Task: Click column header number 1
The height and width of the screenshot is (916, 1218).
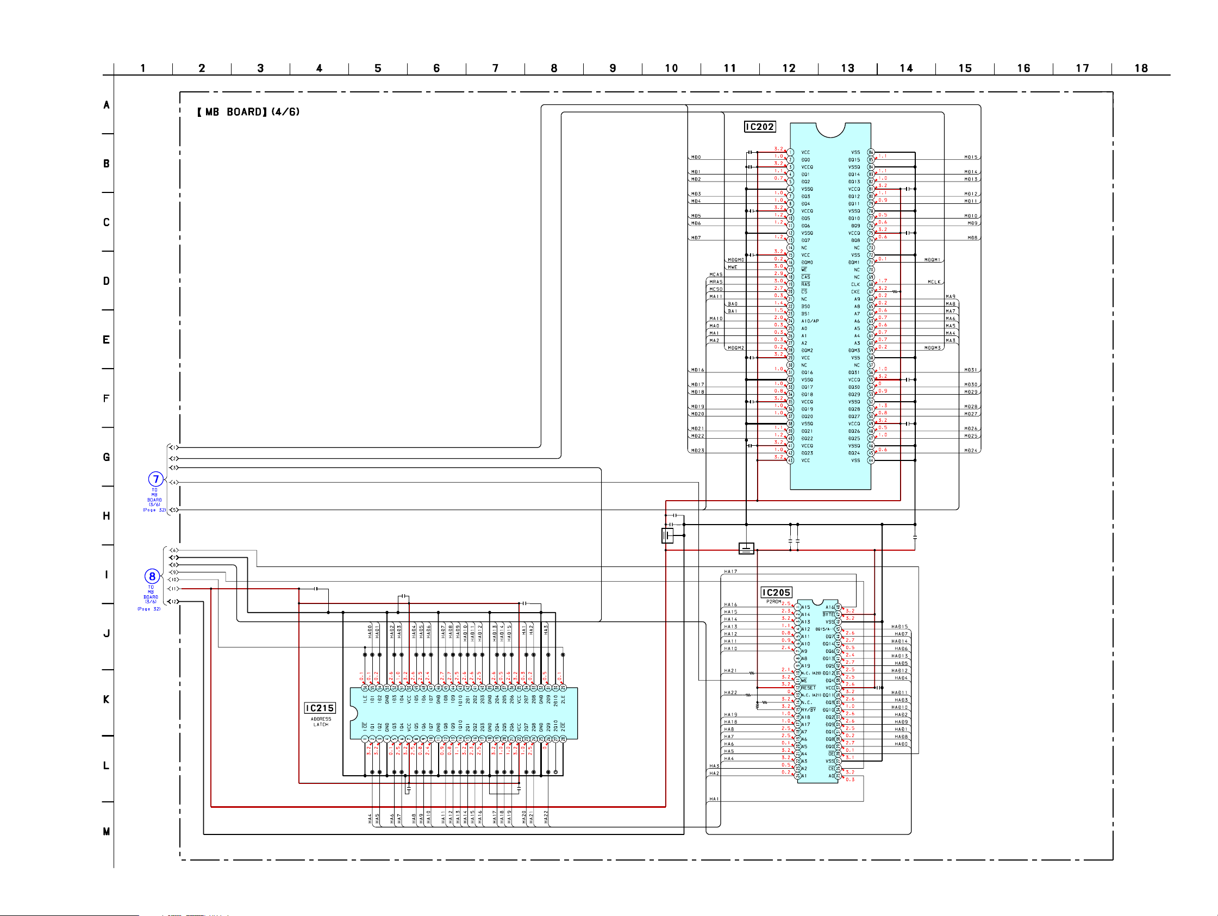Action: (142, 68)
